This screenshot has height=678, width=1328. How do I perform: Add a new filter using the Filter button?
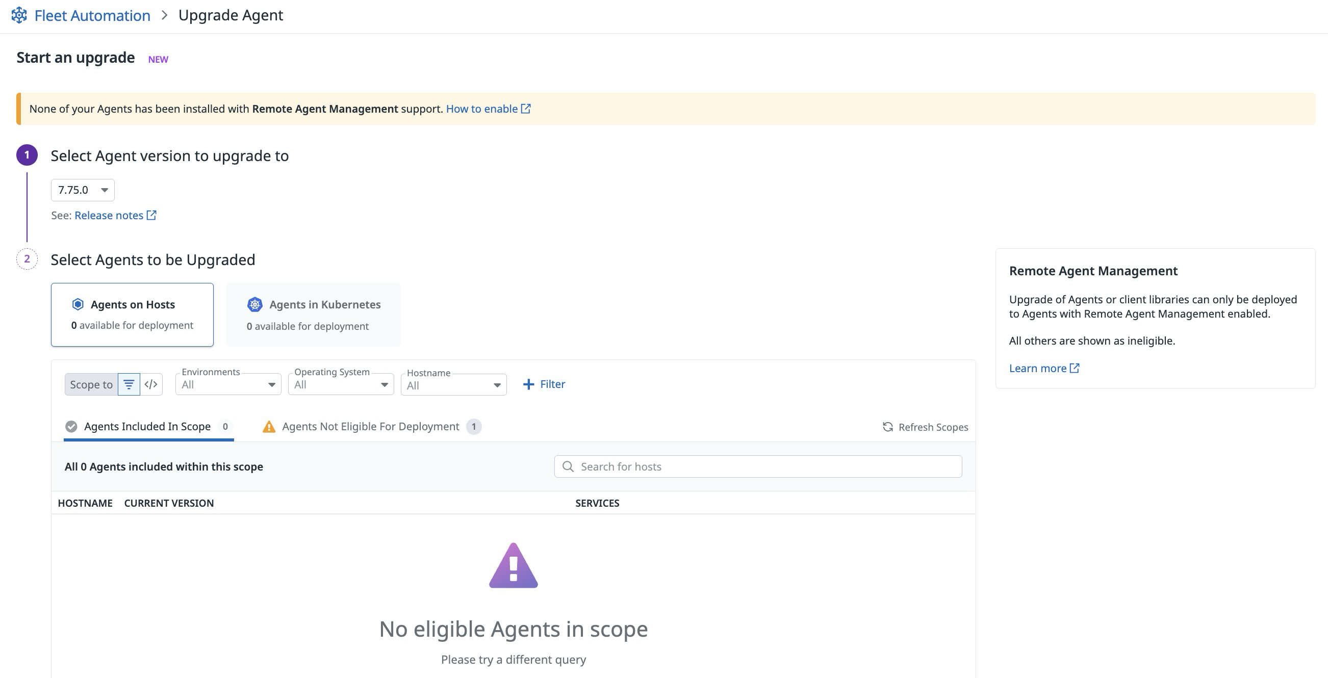pos(544,384)
